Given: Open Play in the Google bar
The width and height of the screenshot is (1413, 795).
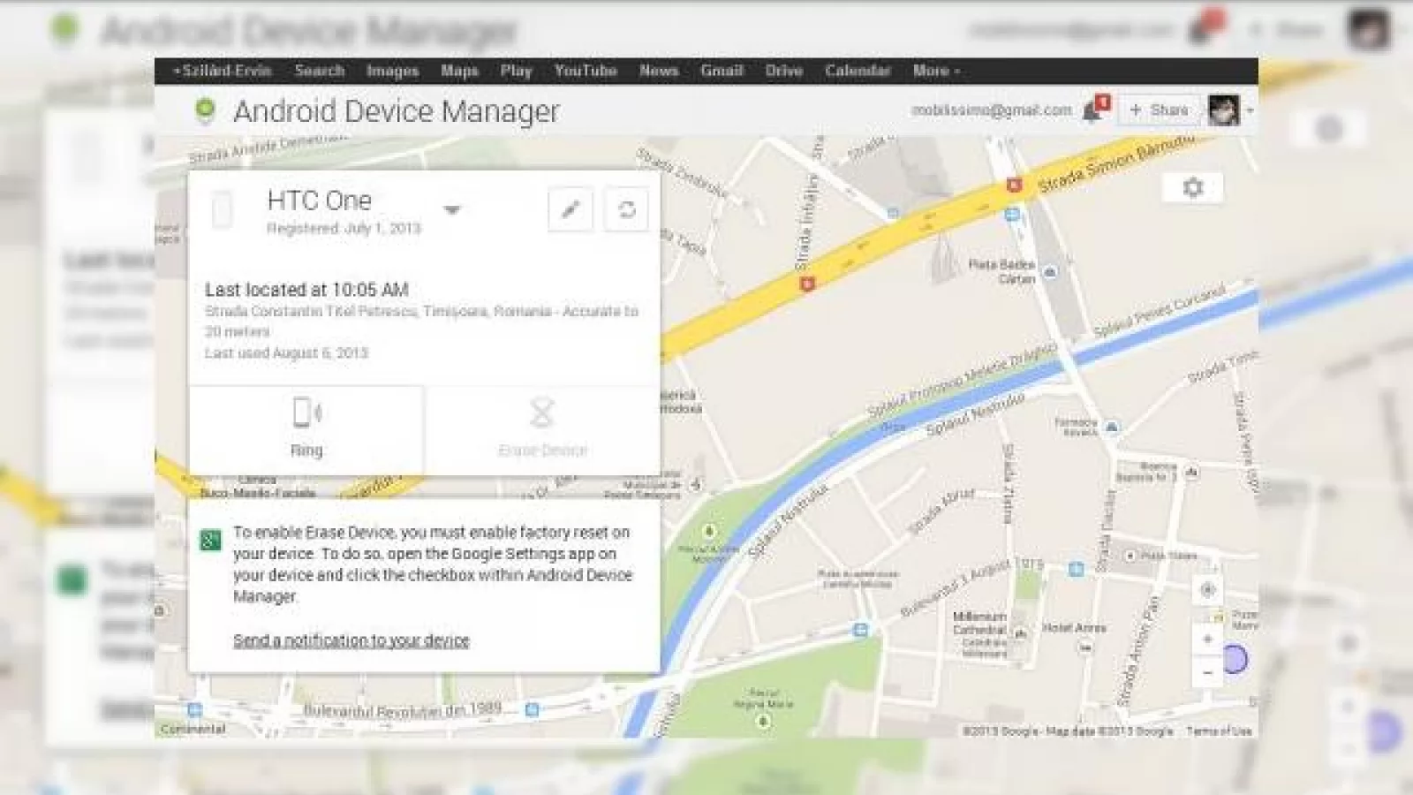Looking at the screenshot, I should pos(516,71).
